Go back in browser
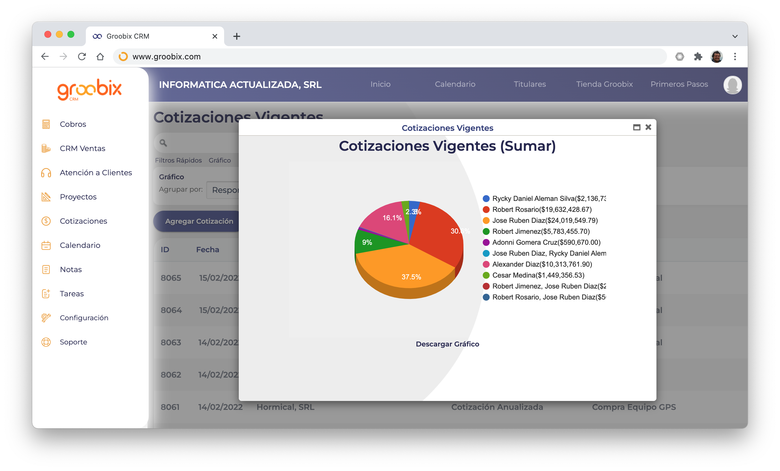 pos(45,56)
